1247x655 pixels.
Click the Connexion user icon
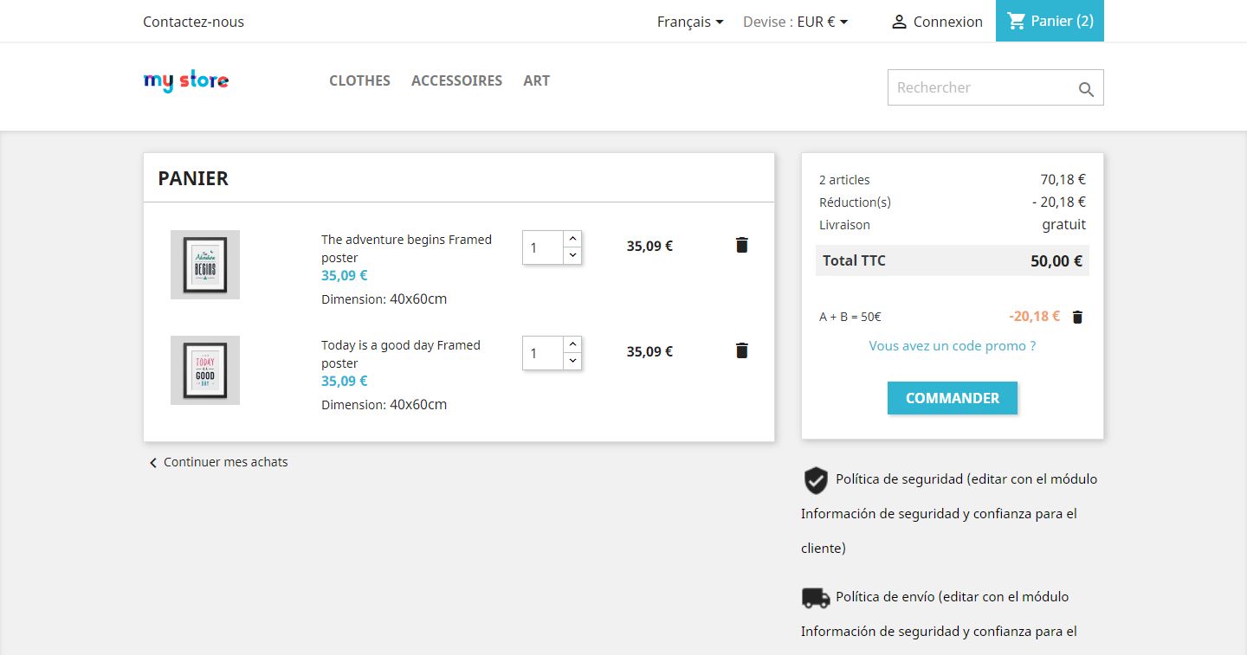tap(899, 22)
